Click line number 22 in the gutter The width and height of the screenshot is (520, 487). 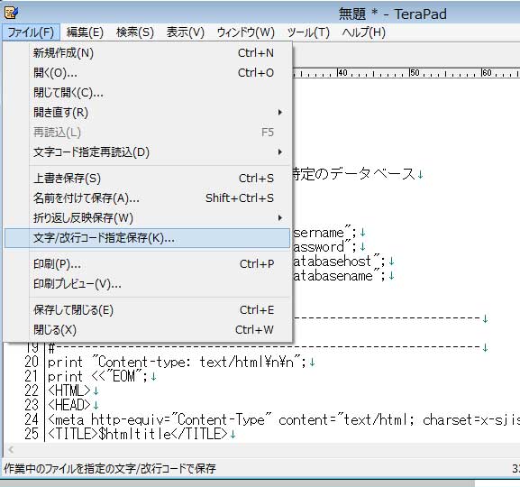point(32,391)
